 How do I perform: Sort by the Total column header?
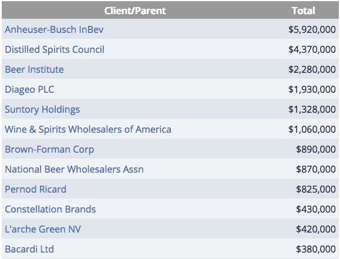tap(303, 11)
